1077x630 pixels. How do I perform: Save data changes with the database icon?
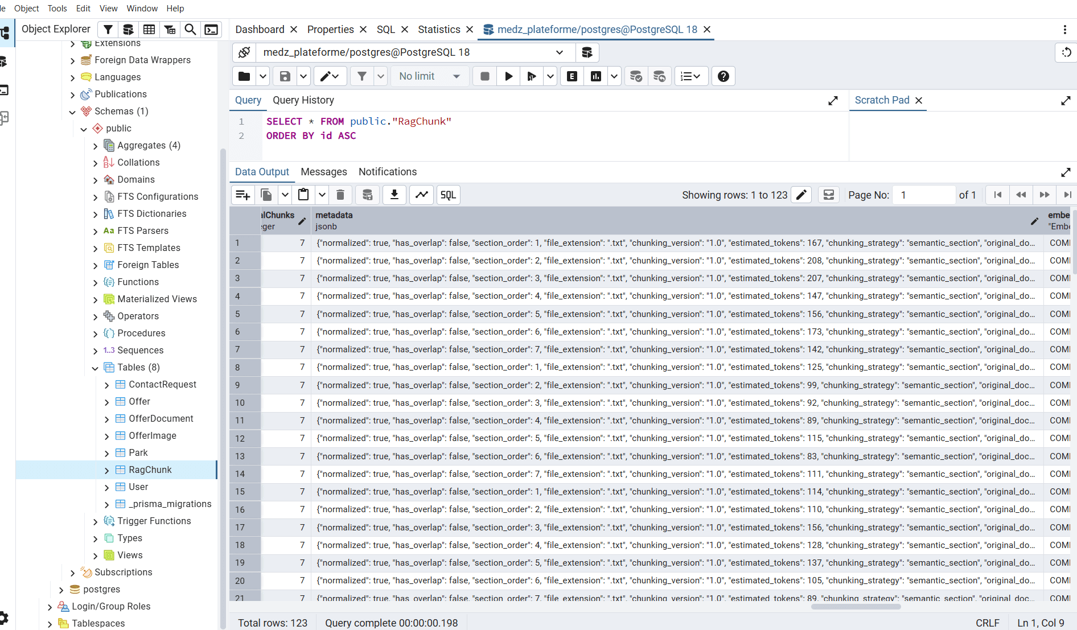pos(367,195)
